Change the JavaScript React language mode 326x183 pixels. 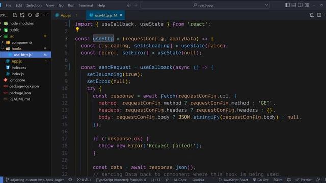tap(235, 180)
